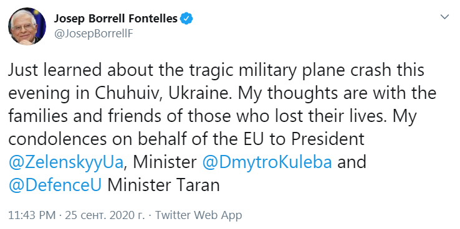The width and height of the screenshot is (460, 229).
Task: Click the 25 сент. 2020 г. date
Action: (x=105, y=215)
